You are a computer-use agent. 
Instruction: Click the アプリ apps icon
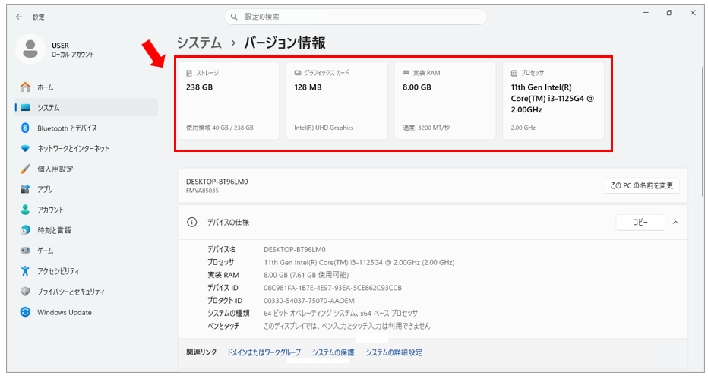pyautogui.click(x=25, y=189)
